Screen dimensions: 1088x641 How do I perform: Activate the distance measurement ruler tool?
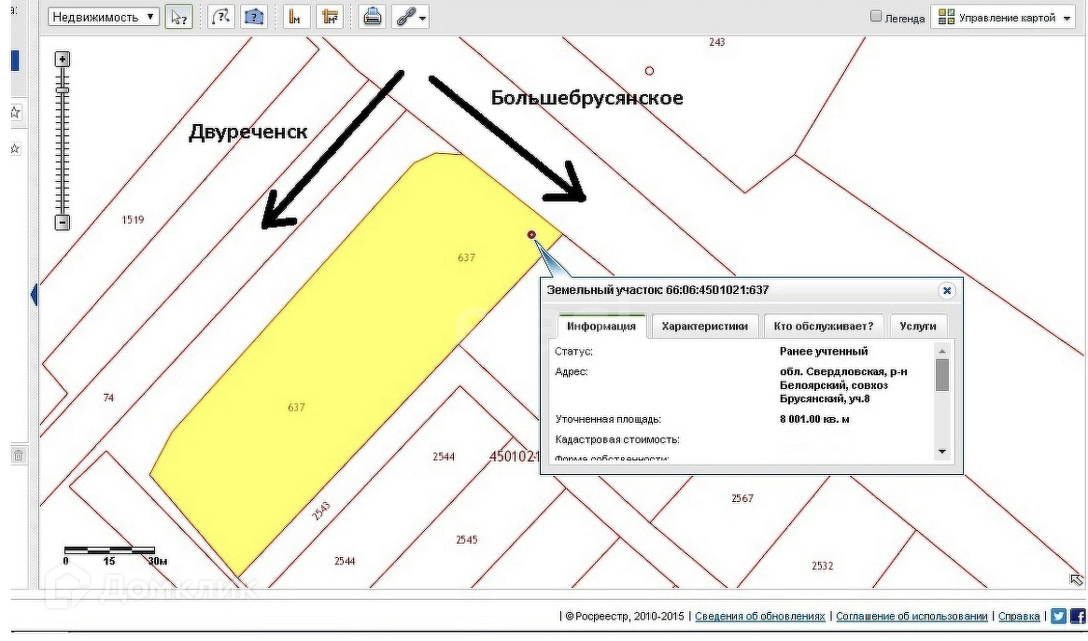pos(296,17)
